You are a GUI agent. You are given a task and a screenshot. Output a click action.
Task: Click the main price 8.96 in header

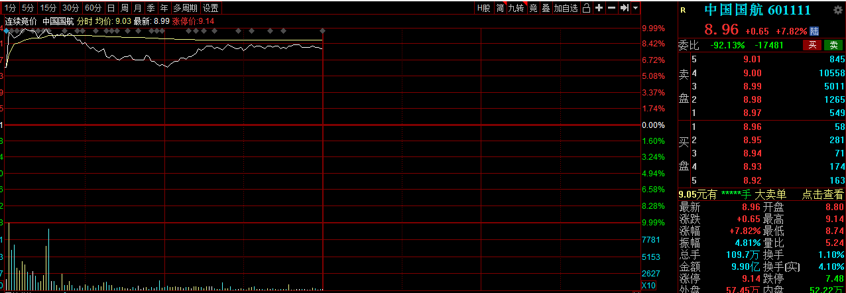(721, 30)
